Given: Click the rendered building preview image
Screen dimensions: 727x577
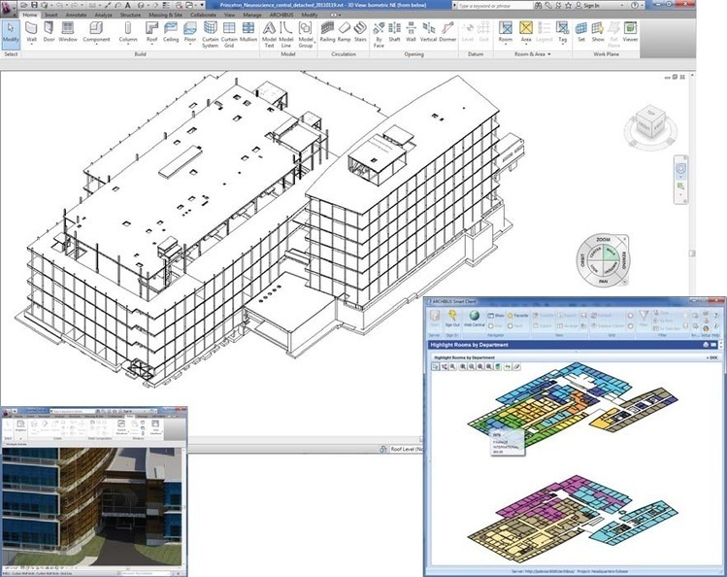Looking at the screenshot, I should click(92, 506).
